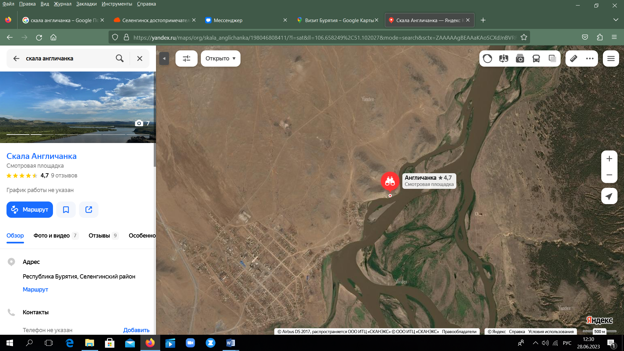
Task: Open Firefox application menu
Action: [614, 37]
